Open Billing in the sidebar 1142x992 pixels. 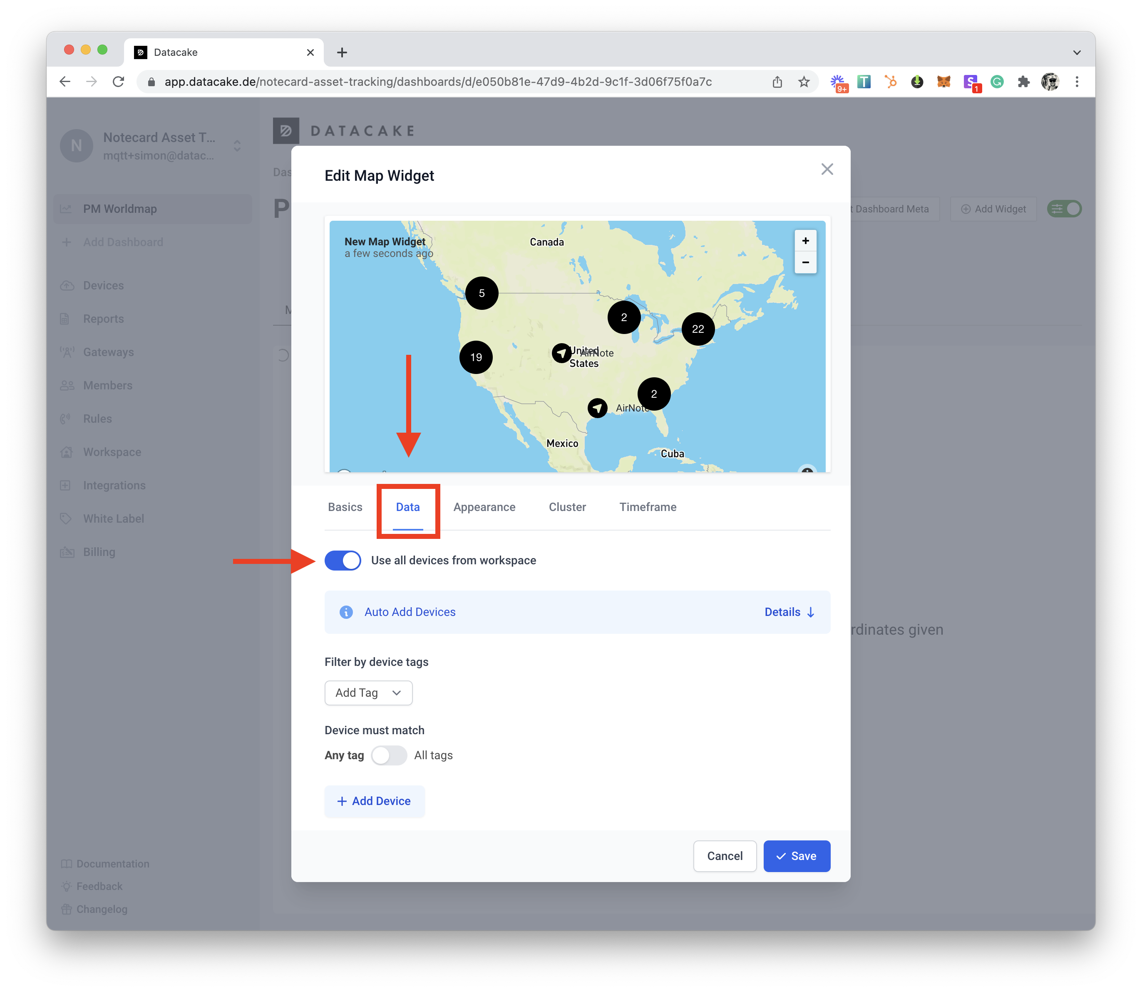[99, 552]
